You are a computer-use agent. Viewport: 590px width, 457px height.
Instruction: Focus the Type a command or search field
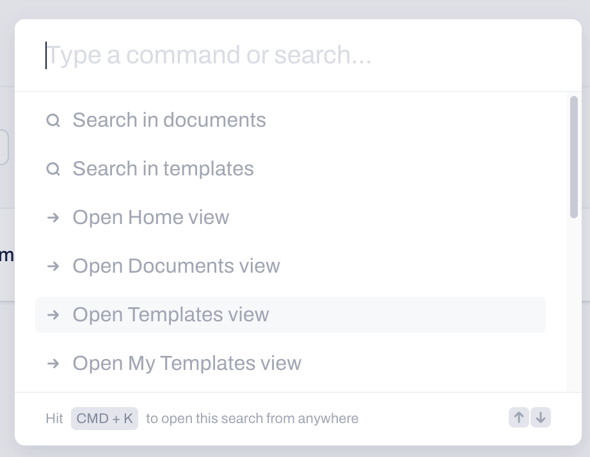coord(298,55)
